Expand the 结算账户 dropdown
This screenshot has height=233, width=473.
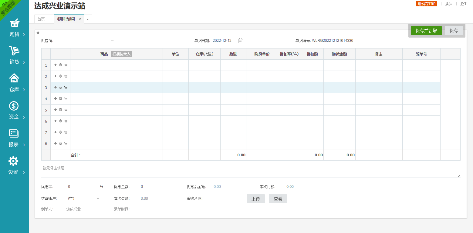[x=98, y=199]
